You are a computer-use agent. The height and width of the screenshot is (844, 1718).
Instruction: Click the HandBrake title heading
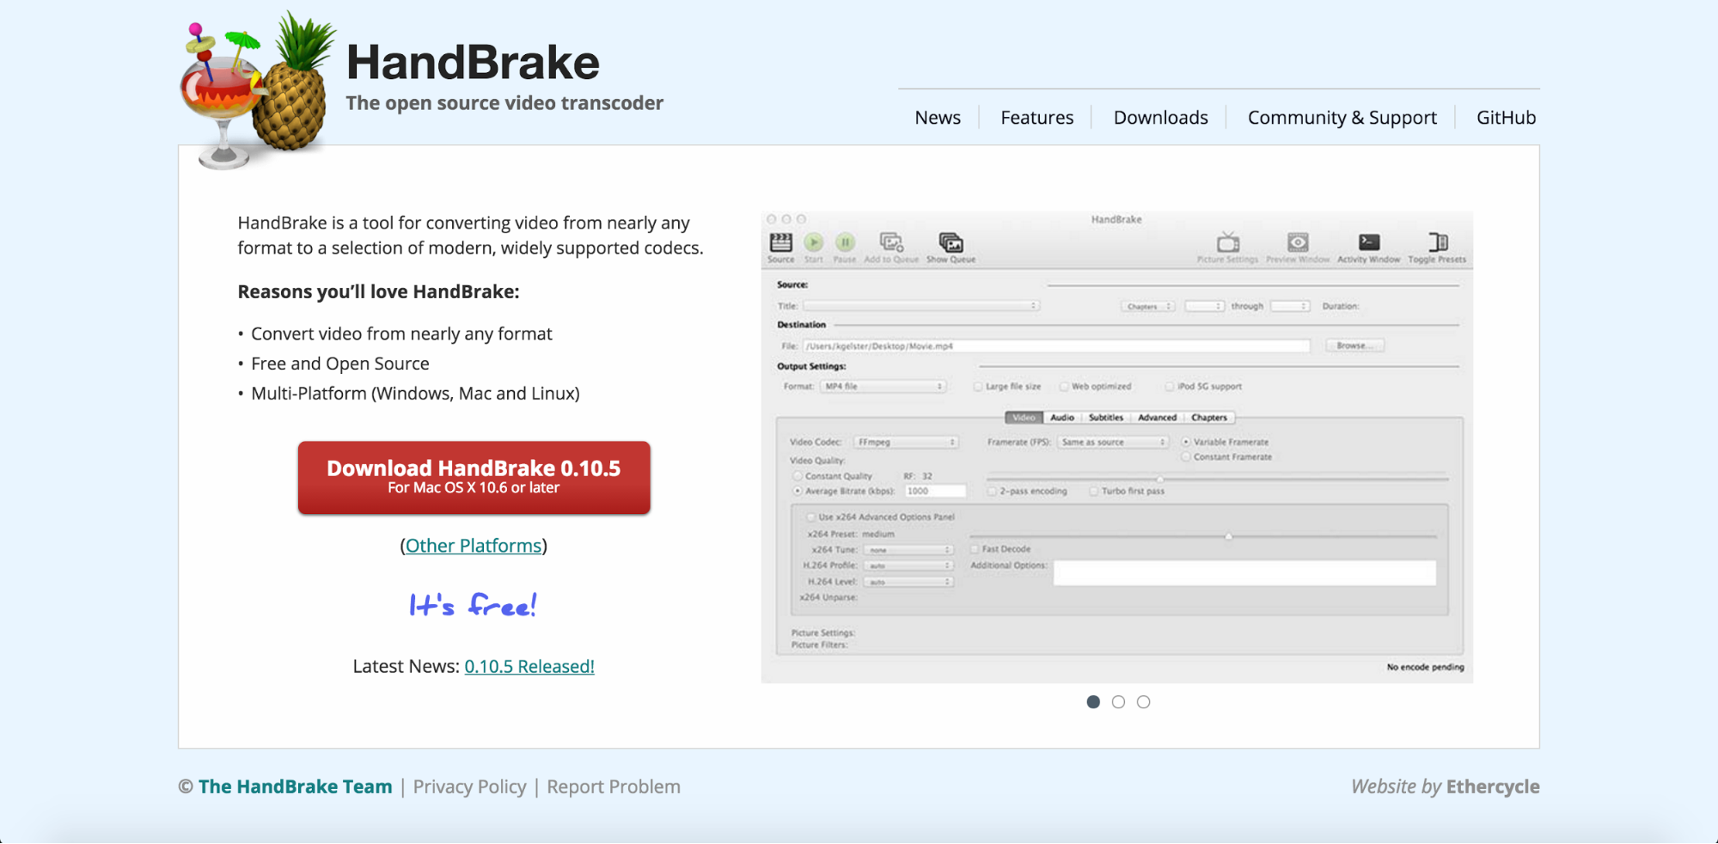473,63
